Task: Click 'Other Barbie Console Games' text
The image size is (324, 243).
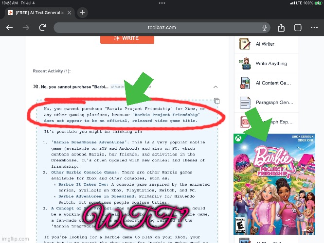Action: [x=85, y=172]
